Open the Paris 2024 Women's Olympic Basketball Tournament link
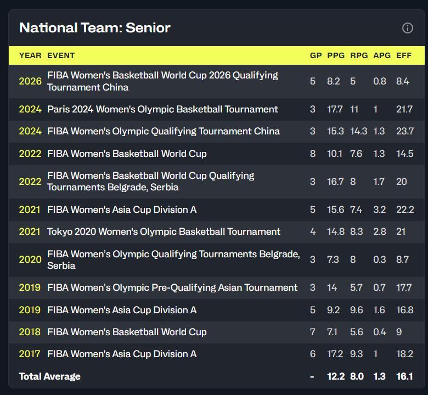Image resolution: width=428 pixels, height=395 pixels. (162, 109)
